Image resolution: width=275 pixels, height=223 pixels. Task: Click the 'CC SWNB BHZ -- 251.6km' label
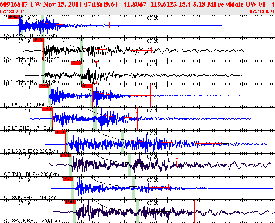pyautogui.click(x=32, y=221)
